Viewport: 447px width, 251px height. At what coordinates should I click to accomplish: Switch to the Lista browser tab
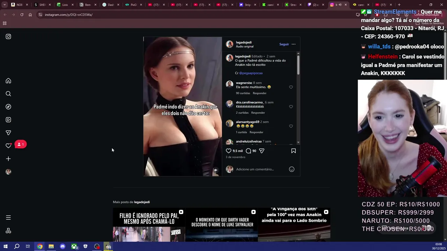[65, 5]
